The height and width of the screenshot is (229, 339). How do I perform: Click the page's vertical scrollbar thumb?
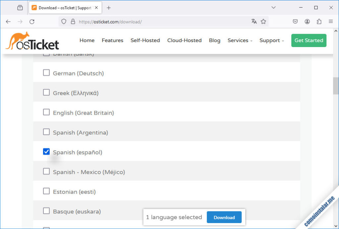335,86
